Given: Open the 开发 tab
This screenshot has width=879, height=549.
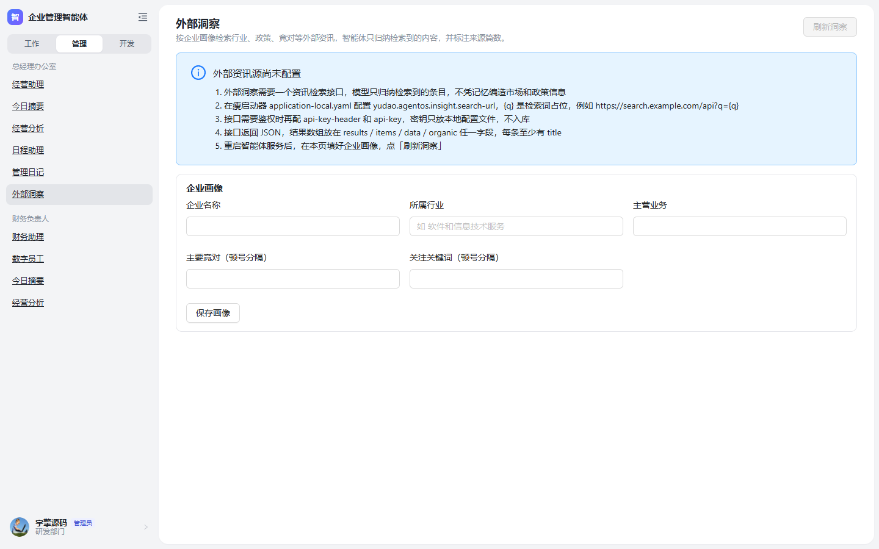Looking at the screenshot, I should 127,44.
